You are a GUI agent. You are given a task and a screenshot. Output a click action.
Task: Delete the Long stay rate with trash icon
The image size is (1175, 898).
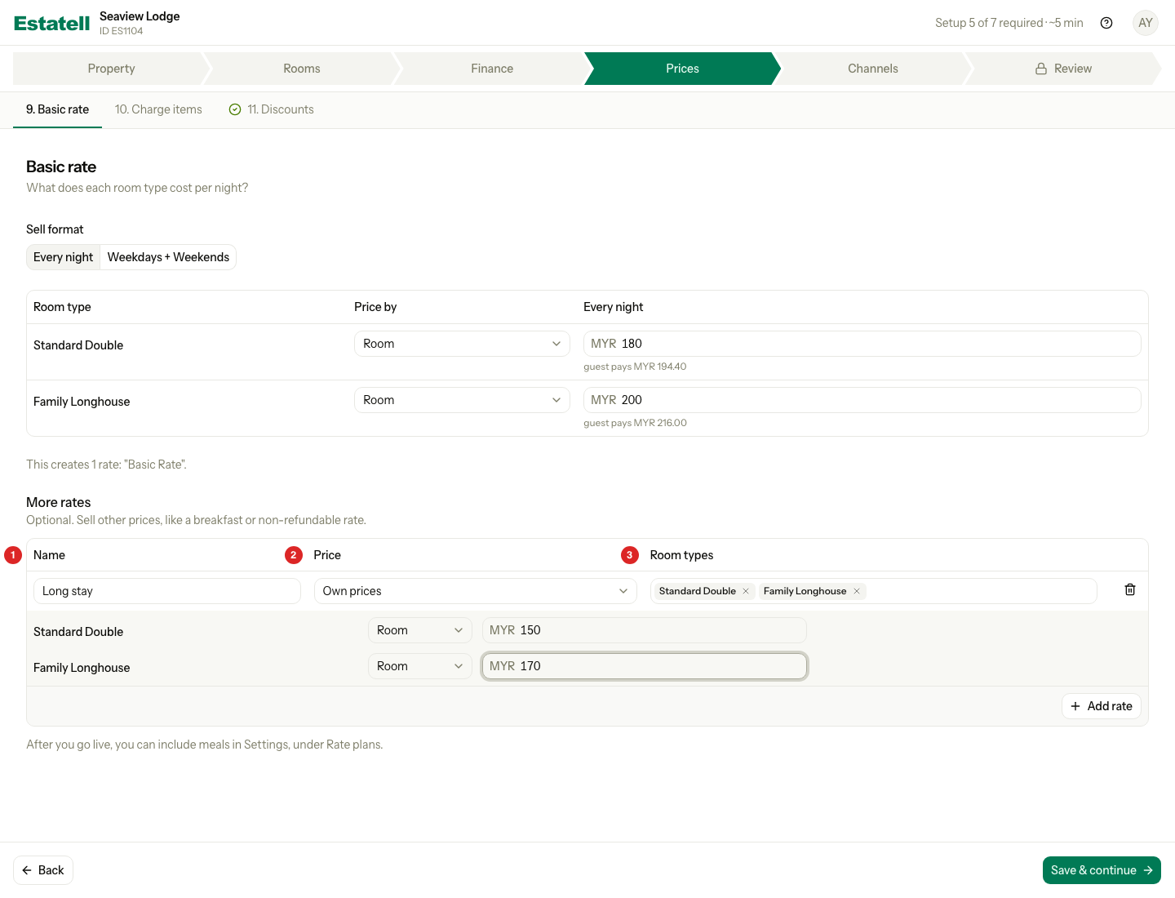click(1130, 589)
